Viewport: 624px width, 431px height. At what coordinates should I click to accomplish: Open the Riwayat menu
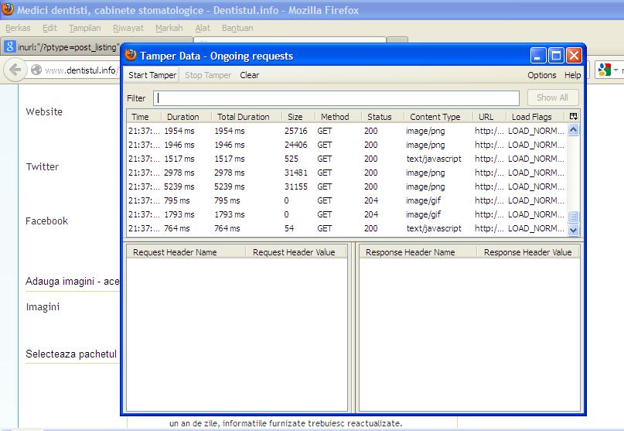click(128, 28)
